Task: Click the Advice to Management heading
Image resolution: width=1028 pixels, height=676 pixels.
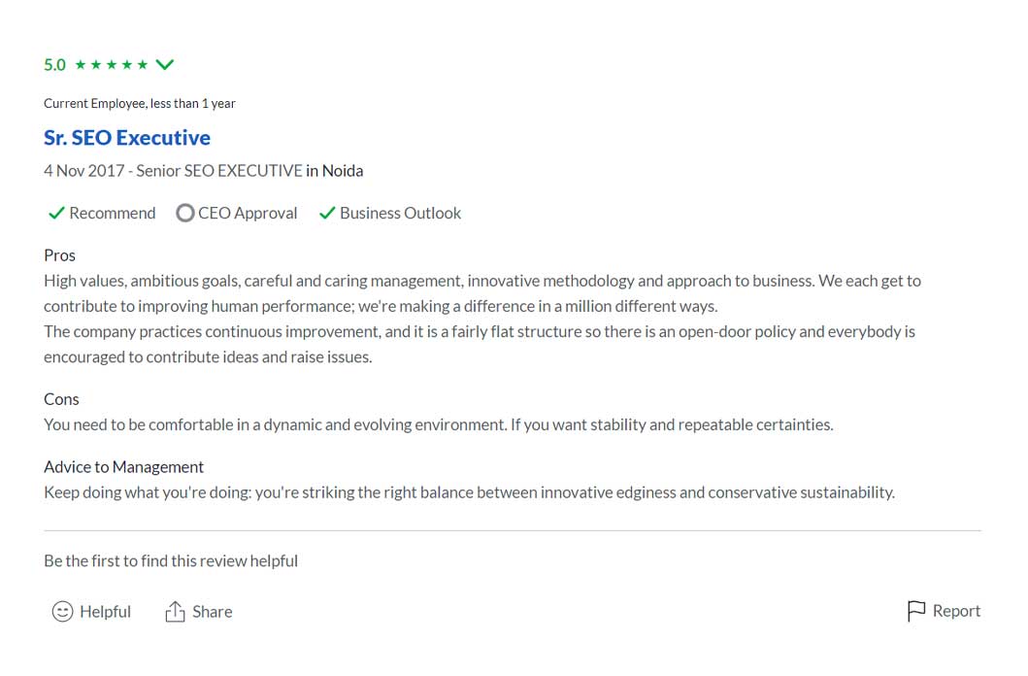Action: [x=123, y=467]
